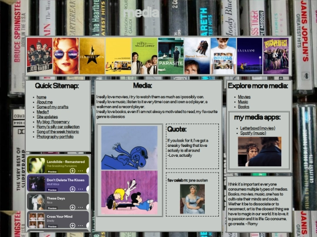
Task: Click the These Days song title
Action: pos(56,198)
